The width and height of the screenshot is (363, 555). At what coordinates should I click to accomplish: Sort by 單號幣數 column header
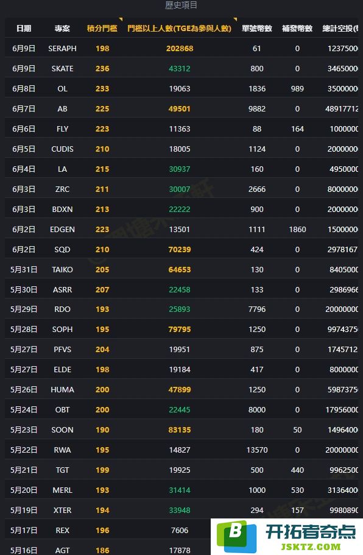(257, 28)
